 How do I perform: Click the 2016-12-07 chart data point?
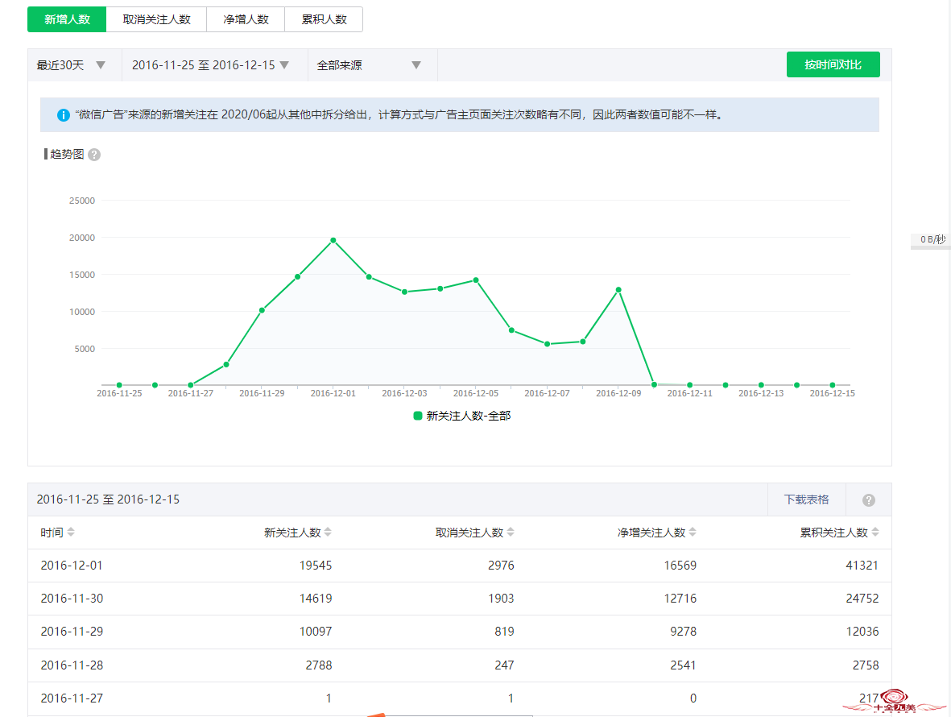(547, 344)
